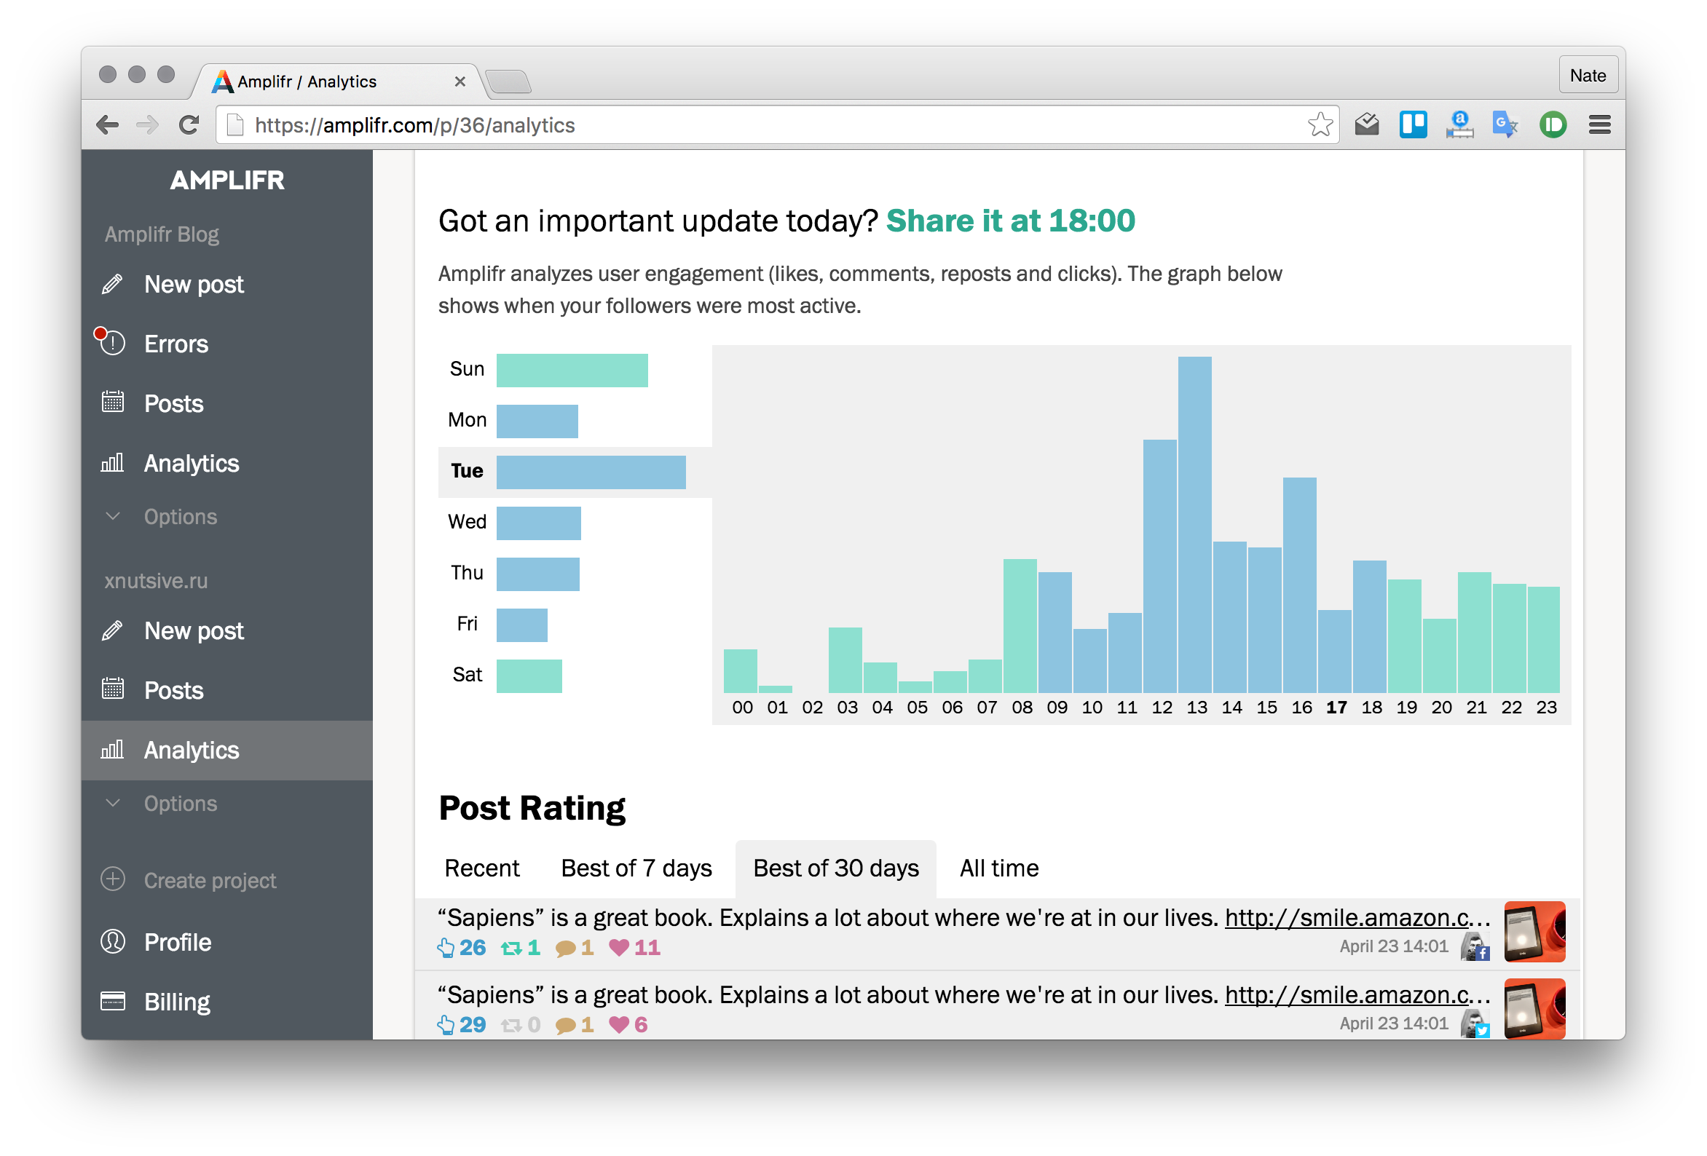Expand Options under xnutsive.ru

tap(180, 804)
